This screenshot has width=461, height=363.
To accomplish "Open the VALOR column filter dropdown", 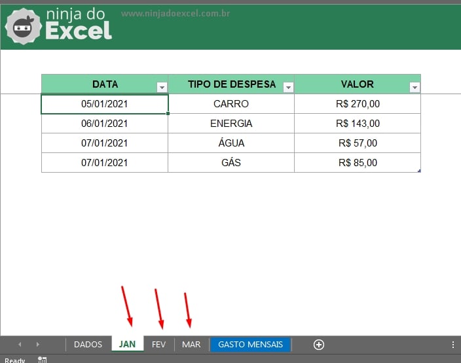I will pos(415,87).
